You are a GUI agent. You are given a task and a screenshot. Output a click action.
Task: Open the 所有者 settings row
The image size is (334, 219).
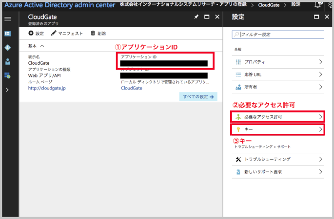coord(278,87)
